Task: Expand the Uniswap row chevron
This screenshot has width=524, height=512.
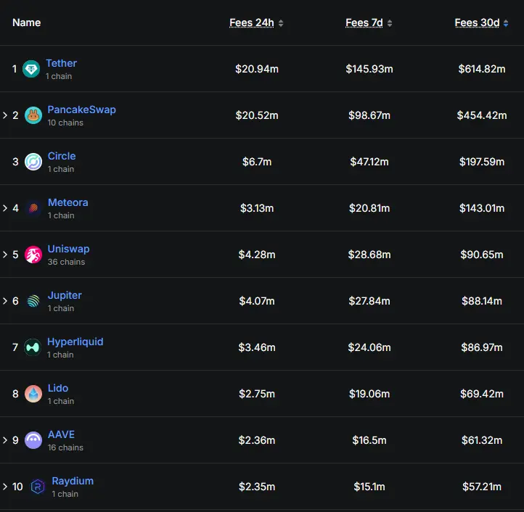Action: (x=5, y=255)
